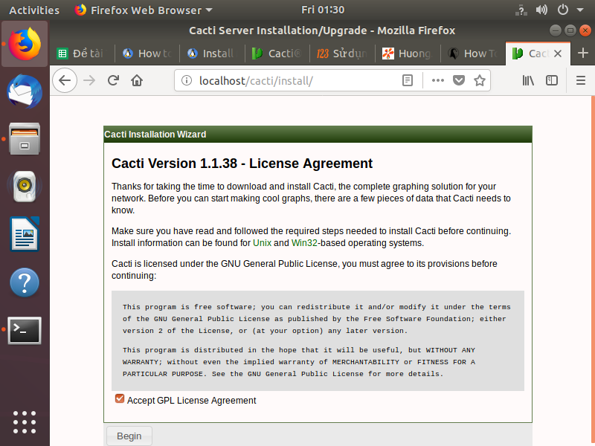Open page actions three-dot menu
The height and width of the screenshot is (446, 595).
pyautogui.click(x=437, y=80)
